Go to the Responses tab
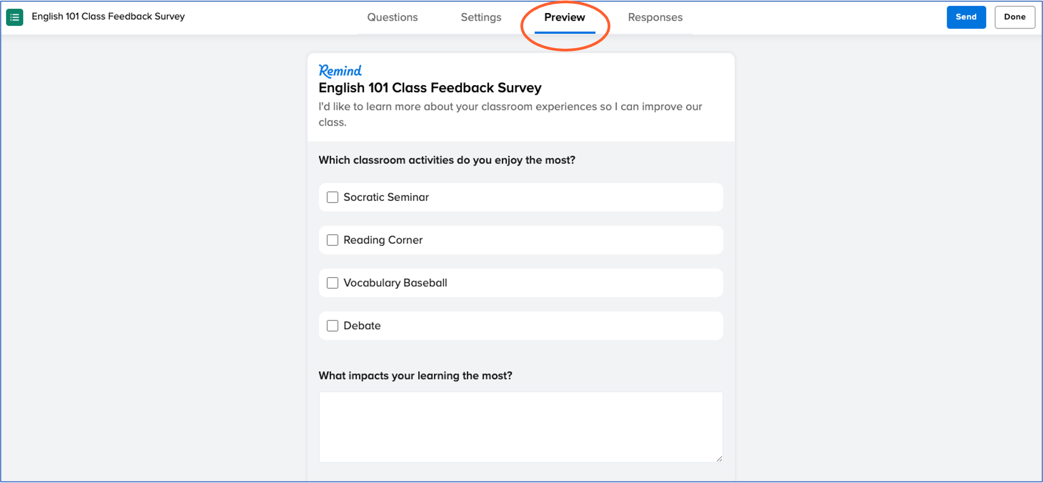 tap(655, 17)
